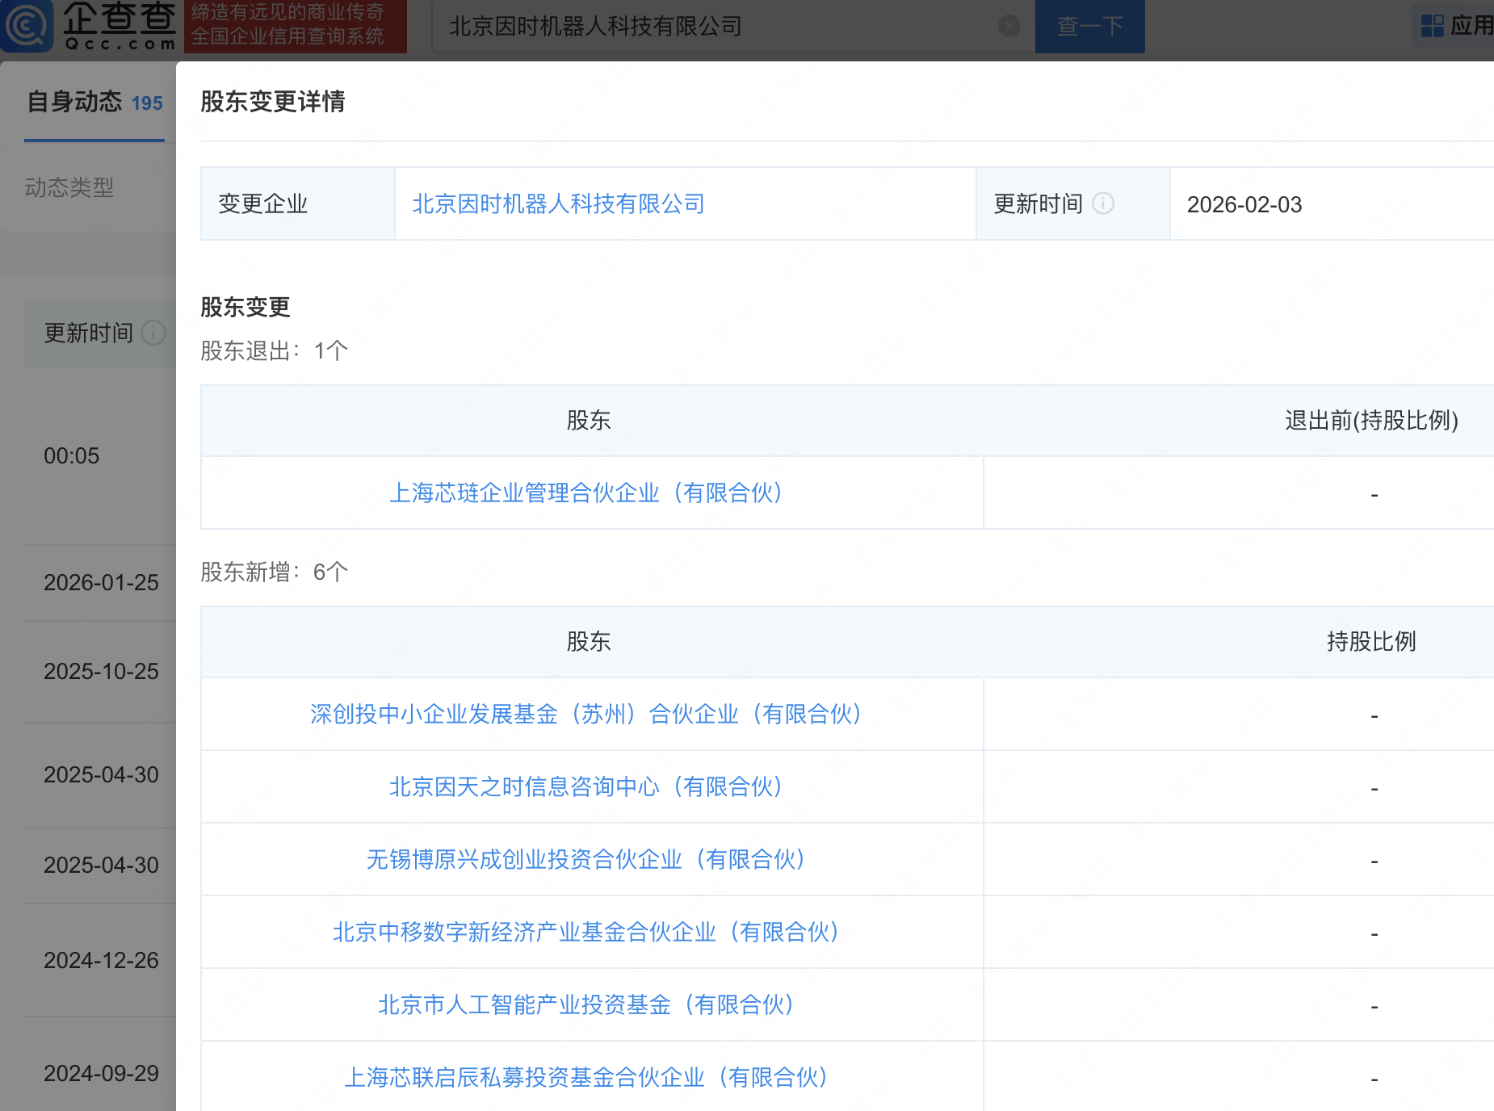This screenshot has height=1111, width=1494.
Task: Open 北京中移数字新经济产业基金 link
Action: 585,932
